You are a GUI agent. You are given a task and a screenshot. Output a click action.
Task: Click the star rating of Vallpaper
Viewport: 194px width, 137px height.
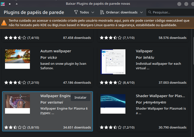(x=111, y=82)
